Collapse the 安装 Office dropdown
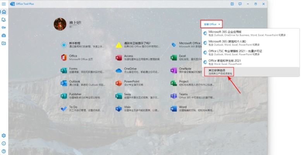Screen dimensions: 304x155 (211, 24)
